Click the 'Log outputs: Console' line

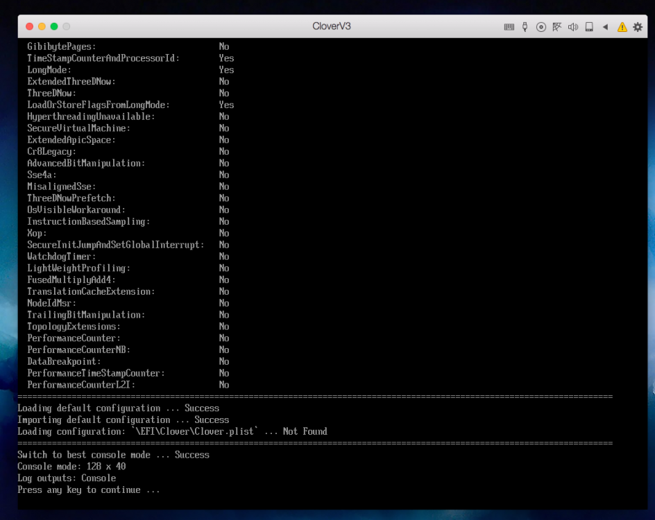[x=67, y=478]
